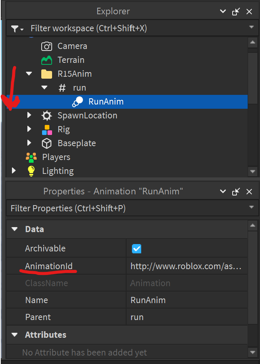Click the Baseplate part icon

click(47, 143)
